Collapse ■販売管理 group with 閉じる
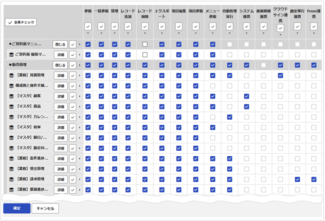The height and width of the screenshot is (221, 325). 60,65
